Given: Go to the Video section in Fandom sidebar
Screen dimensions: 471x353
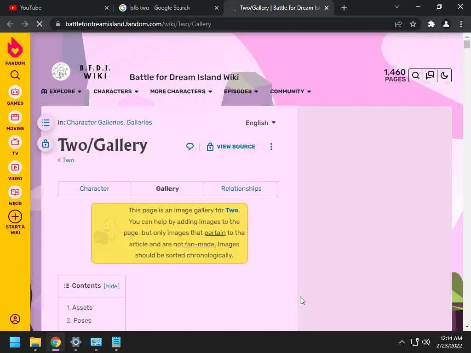Looking at the screenshot, I should point(15,171).
